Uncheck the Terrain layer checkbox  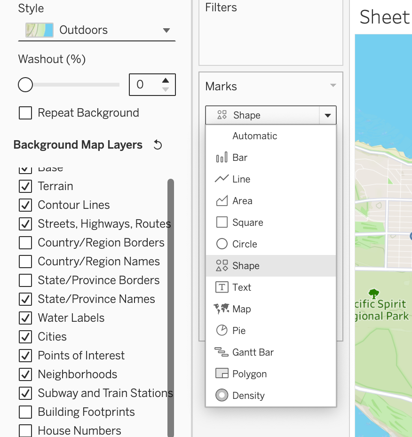tap(25, 186)
